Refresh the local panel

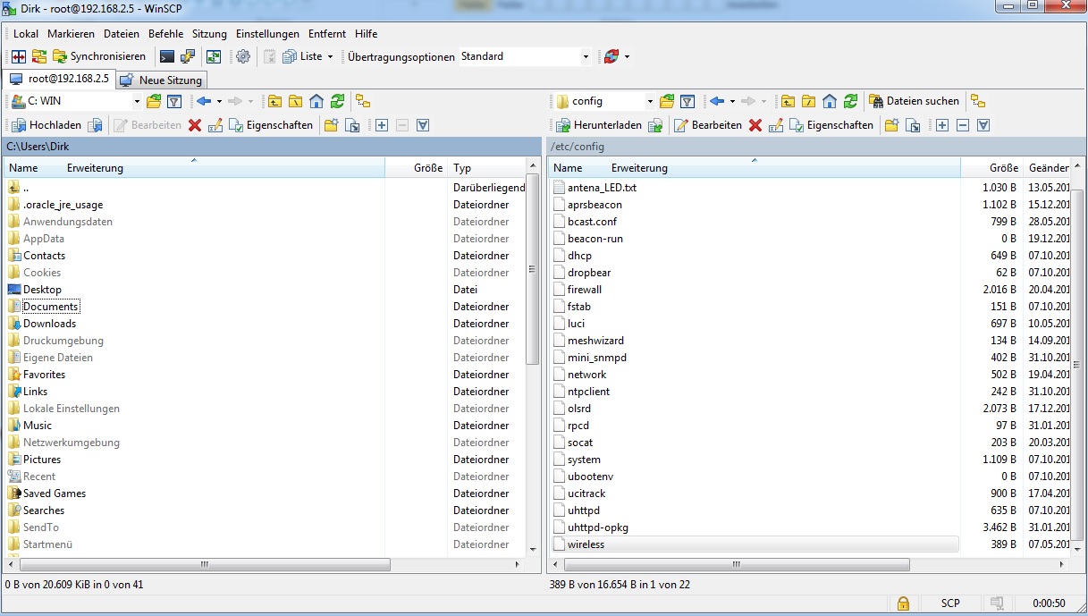coord(337,101)
